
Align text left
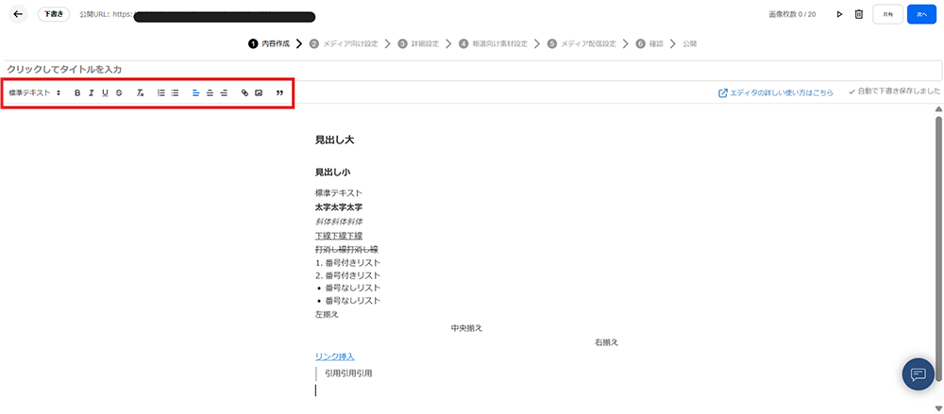(195, 93)
